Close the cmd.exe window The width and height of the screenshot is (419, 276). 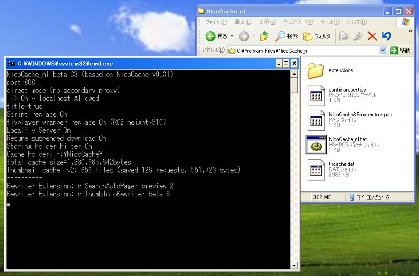pos(294,63)
